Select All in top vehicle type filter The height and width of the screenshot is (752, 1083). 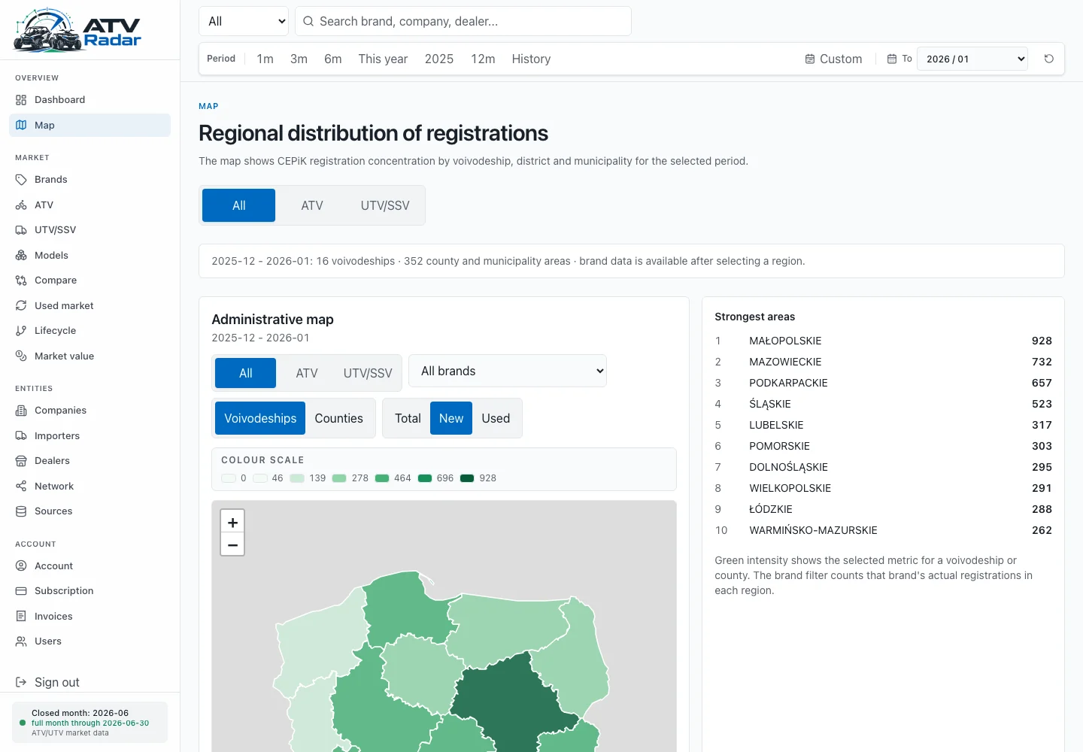(x=239, y=205)
